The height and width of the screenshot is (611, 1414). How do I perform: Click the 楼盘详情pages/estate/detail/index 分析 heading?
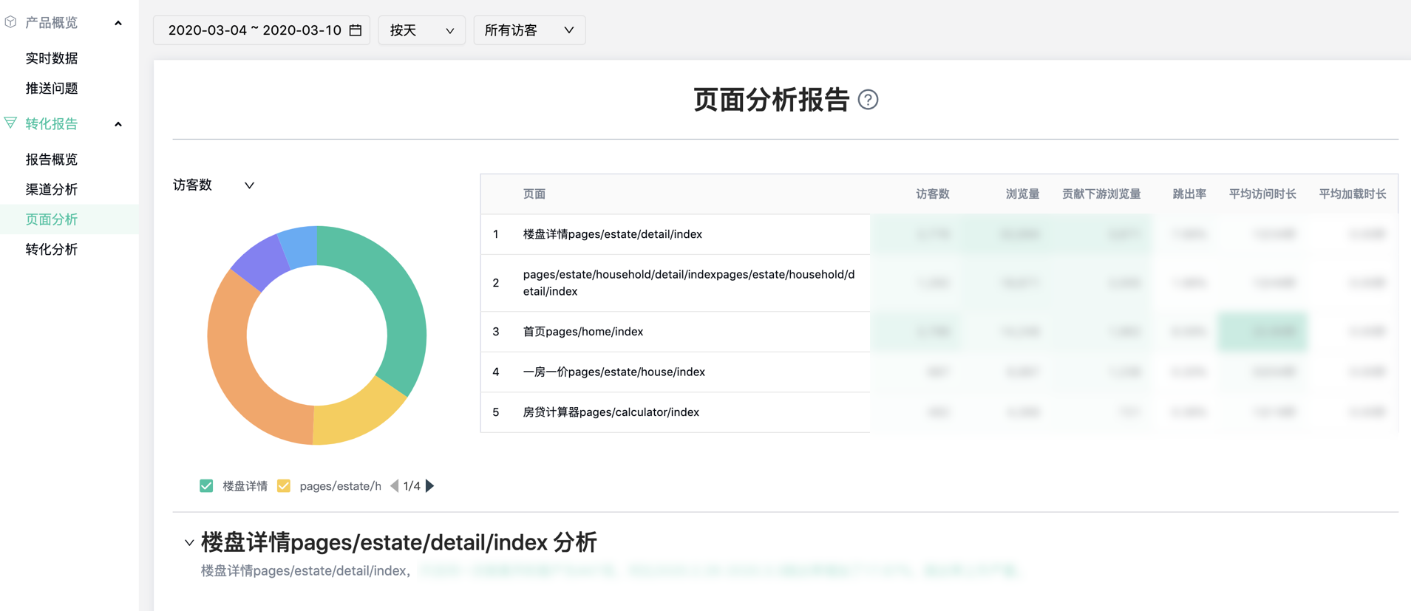(399, 542)
